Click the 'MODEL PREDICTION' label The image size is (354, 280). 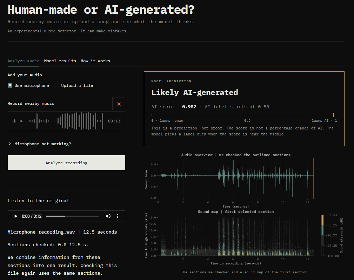pos(171,81)
